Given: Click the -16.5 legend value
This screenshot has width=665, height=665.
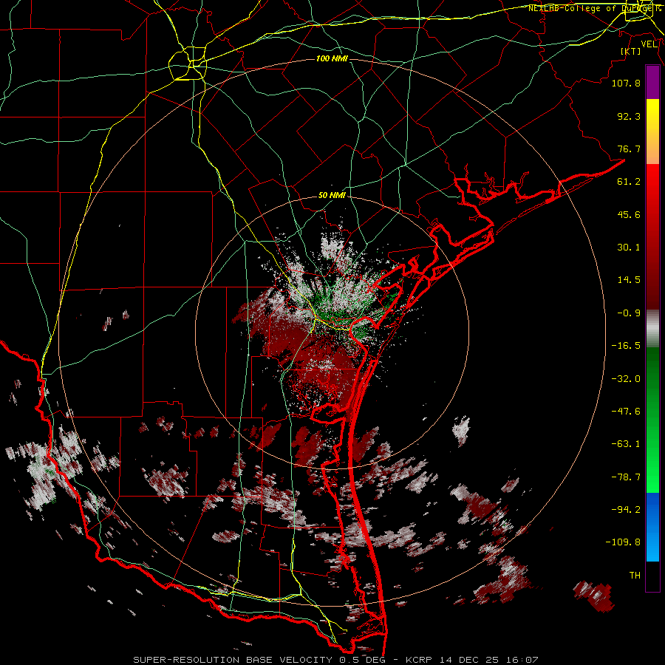Looking at the screenshot, I should click(x=626, y=346).
